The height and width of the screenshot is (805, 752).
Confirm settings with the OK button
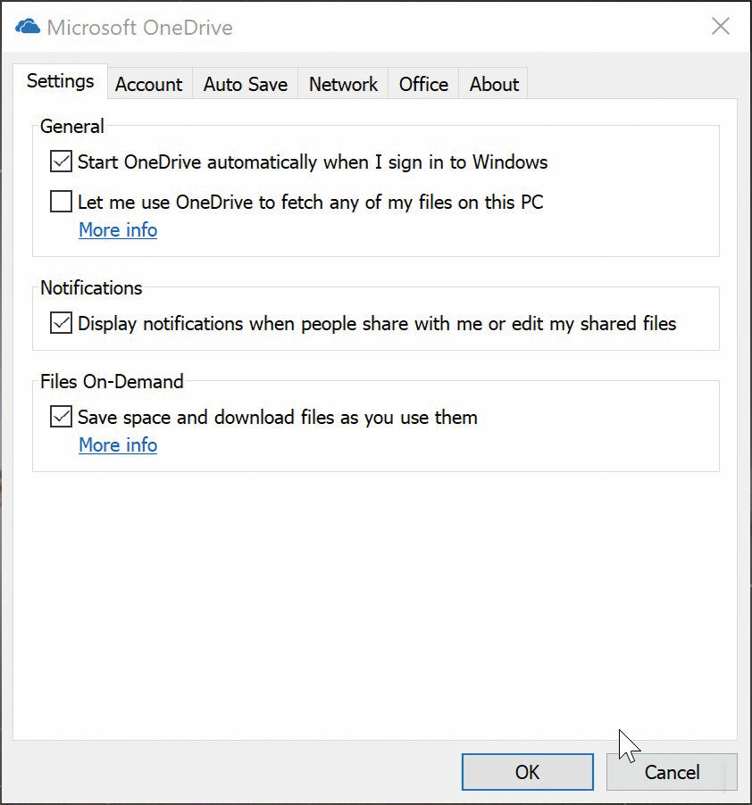point(528,772)
